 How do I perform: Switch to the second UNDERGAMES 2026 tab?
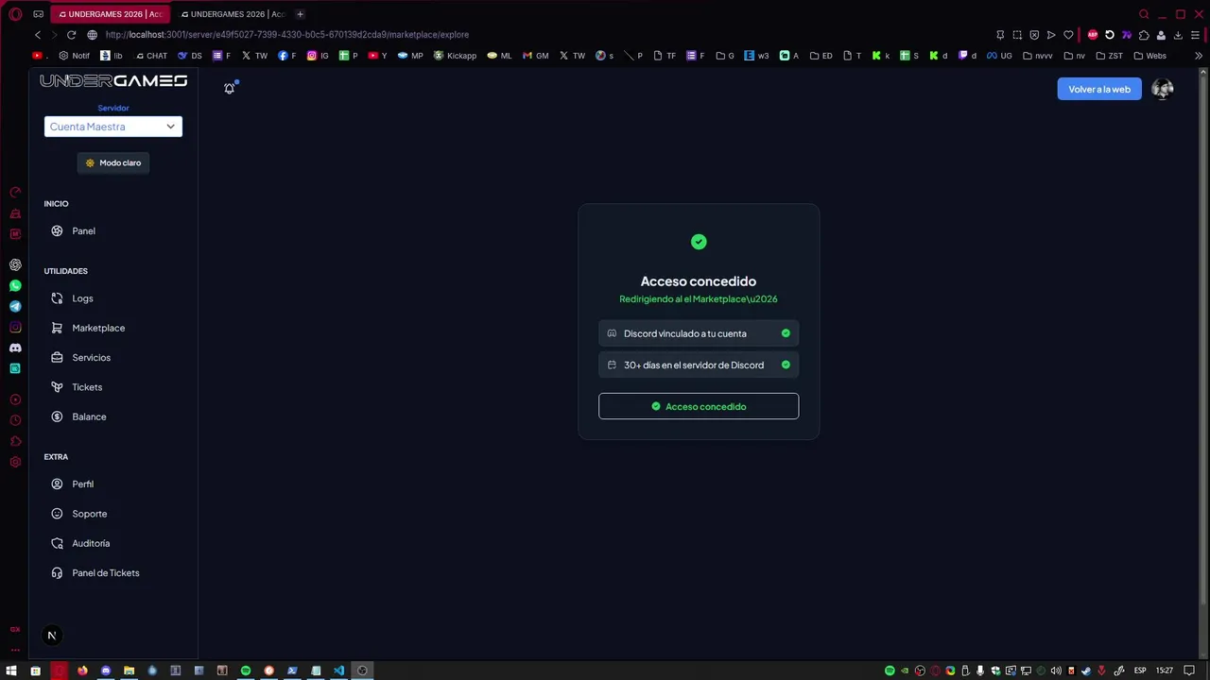[232, 14]
